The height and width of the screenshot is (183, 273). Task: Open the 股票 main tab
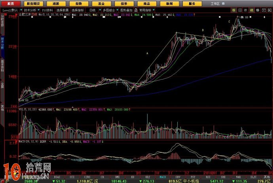(11, 4)
